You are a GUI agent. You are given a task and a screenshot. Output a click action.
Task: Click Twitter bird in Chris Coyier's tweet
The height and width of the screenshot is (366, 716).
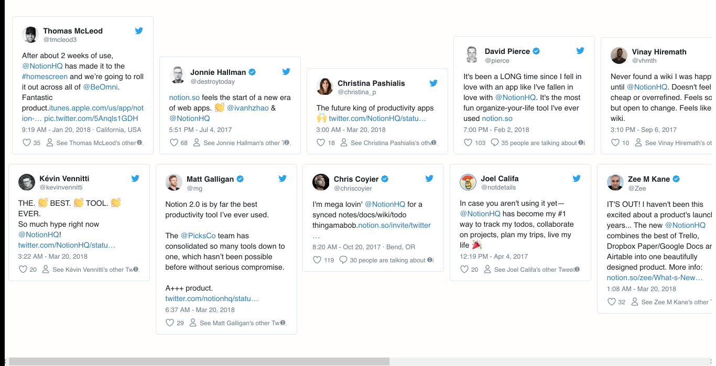(429, 179)
